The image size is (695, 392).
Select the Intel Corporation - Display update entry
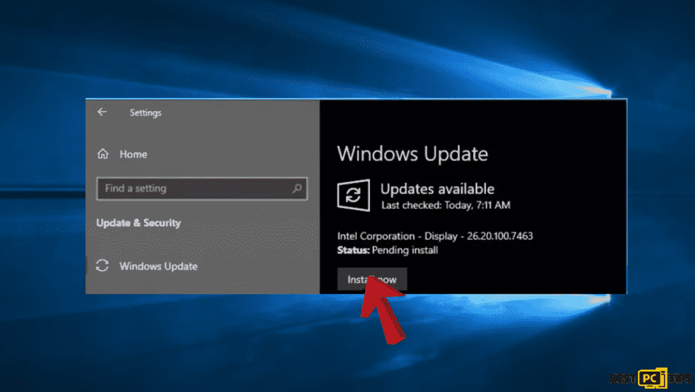435,236
